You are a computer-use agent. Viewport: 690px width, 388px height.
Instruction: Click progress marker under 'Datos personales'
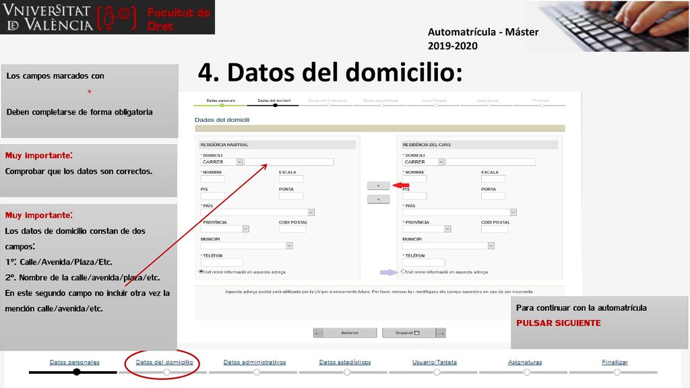[77, 372]
